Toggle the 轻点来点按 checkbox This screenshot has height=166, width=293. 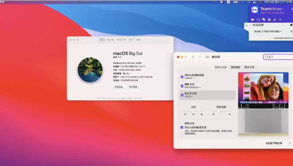(x=182, y=95)
